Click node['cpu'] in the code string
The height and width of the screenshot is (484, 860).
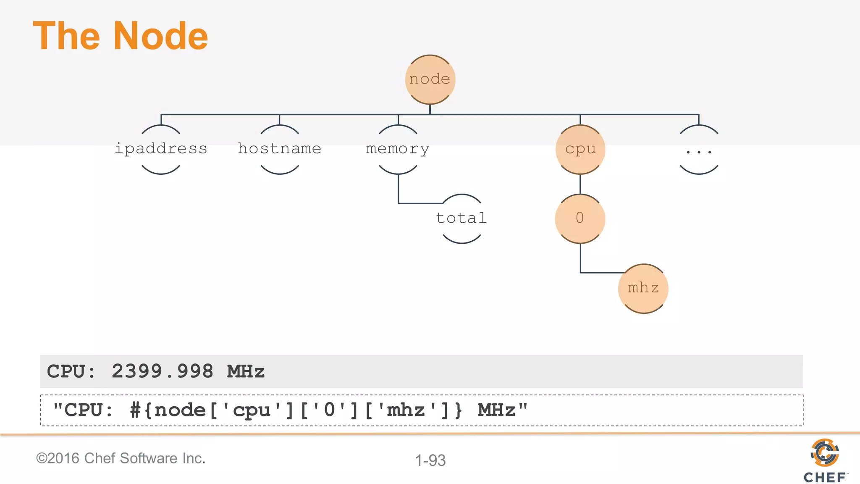point(224,410)
